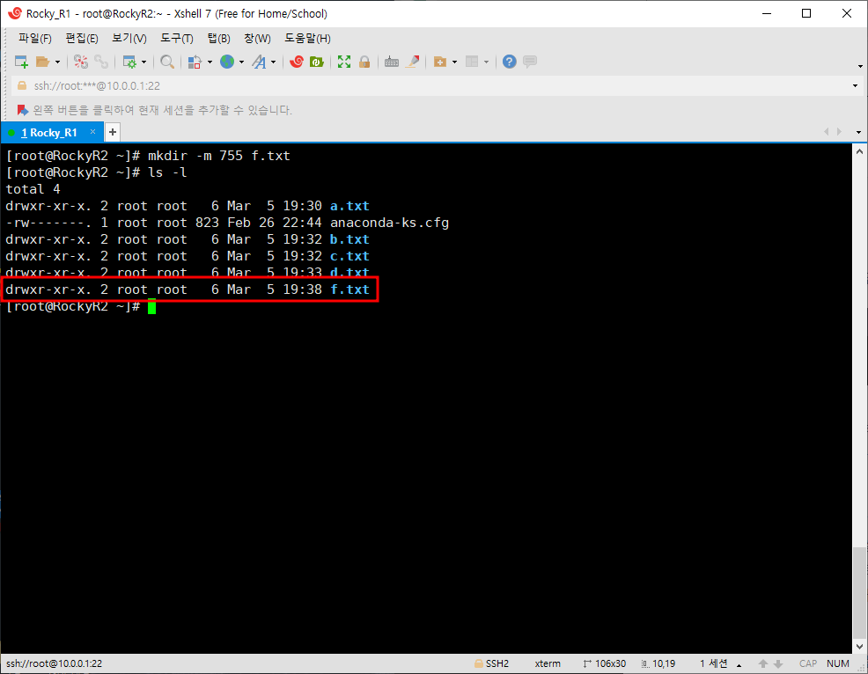868x674 pixels.
Task: Click c.txt directory name in listing
Action: coord(349,256)
